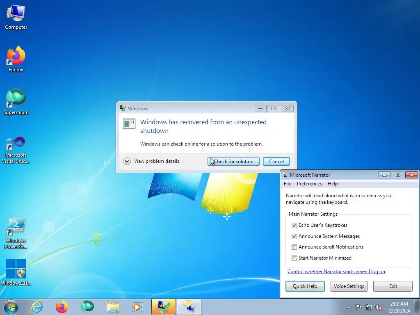Show hidden icons in the system tray
This screenshot has width=420, height=315.
pyautogui.click(x=349, y=307)
